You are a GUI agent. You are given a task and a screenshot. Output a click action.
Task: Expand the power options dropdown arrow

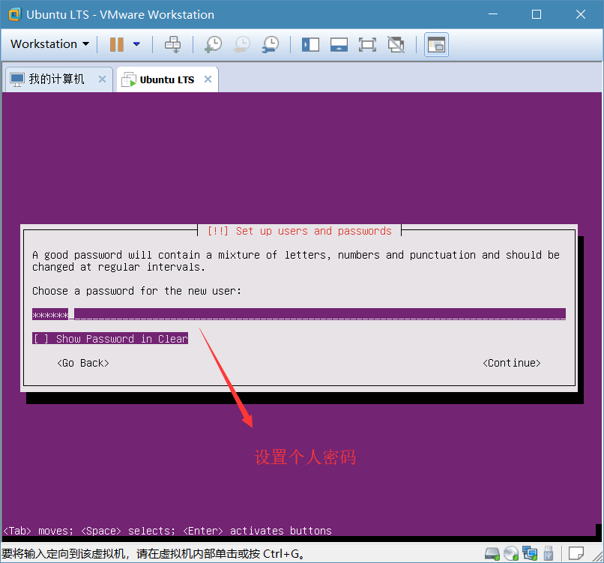136,44
